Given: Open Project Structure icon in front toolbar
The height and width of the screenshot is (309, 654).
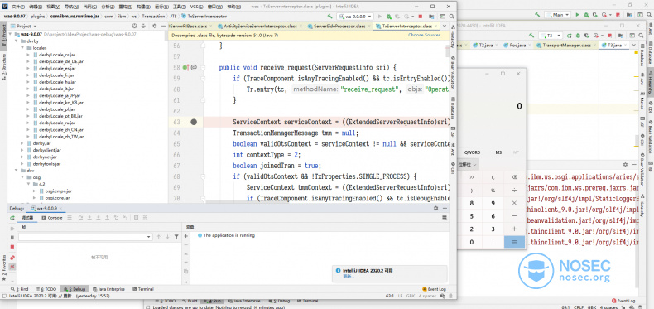Looking at the screenshot, I should [430, 17].
